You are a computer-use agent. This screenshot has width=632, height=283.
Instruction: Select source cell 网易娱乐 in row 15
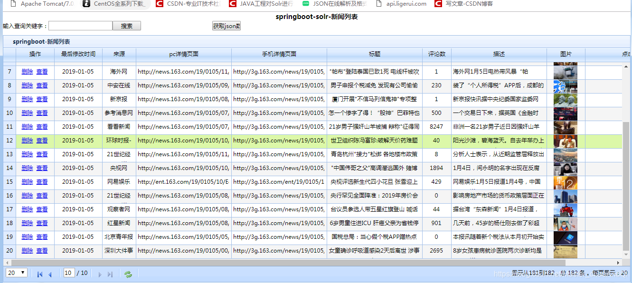click(119, 182)
